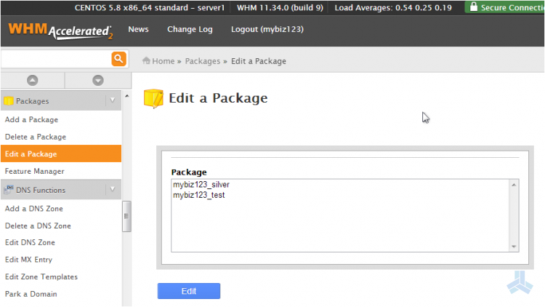Click the sidebar scroll-up arrow button

tap(33, 80)
